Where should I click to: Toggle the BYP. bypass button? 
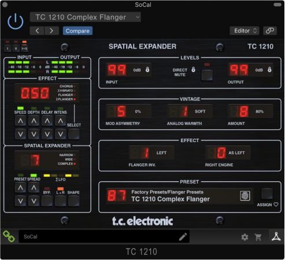pyautogui.click(x=47, y=200)
